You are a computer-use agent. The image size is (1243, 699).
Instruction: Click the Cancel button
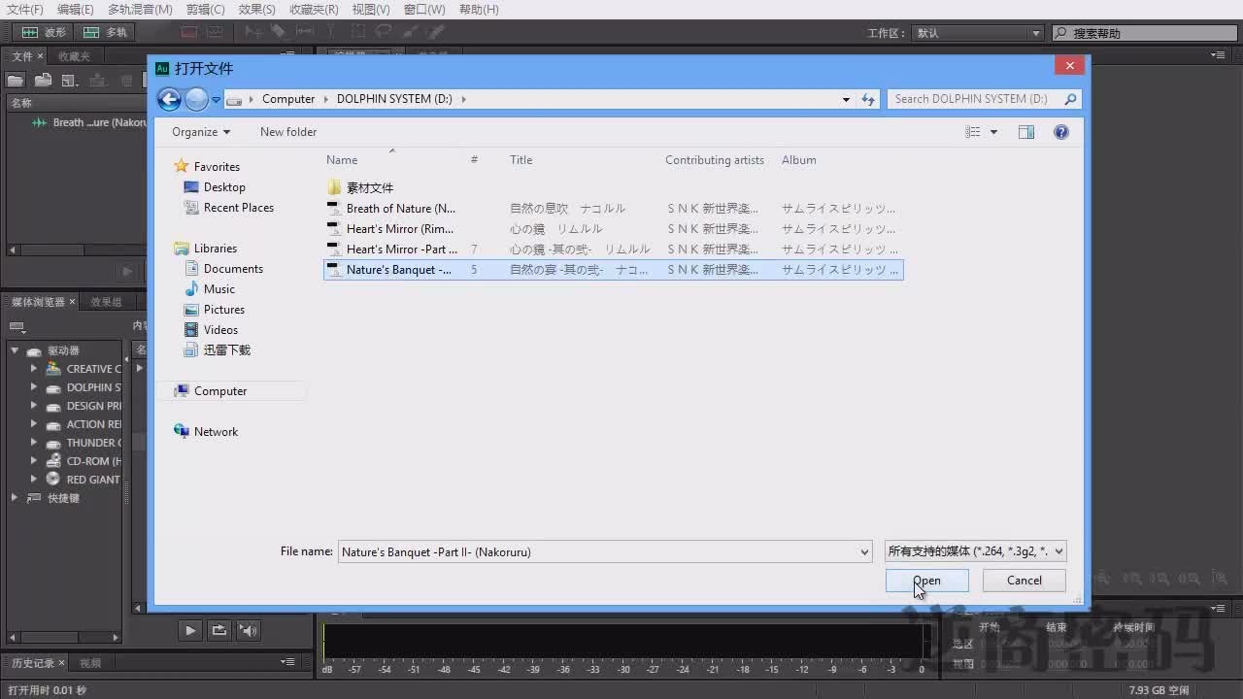coord(1024,581)
